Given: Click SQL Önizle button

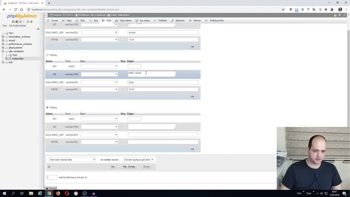Looking at the screenshot, I should point(129,166).
